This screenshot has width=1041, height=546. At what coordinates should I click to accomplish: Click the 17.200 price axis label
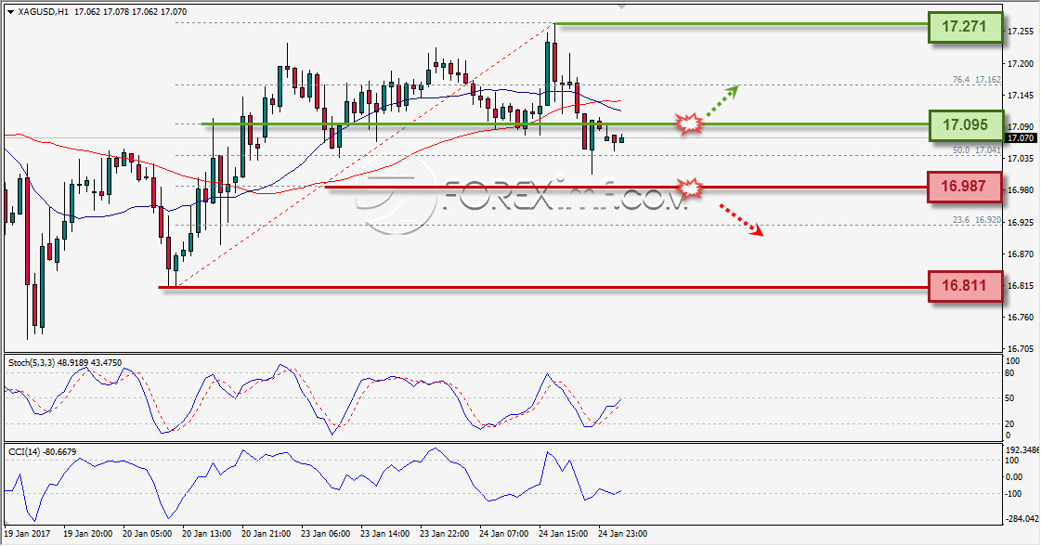click(x=1020, y=64)
